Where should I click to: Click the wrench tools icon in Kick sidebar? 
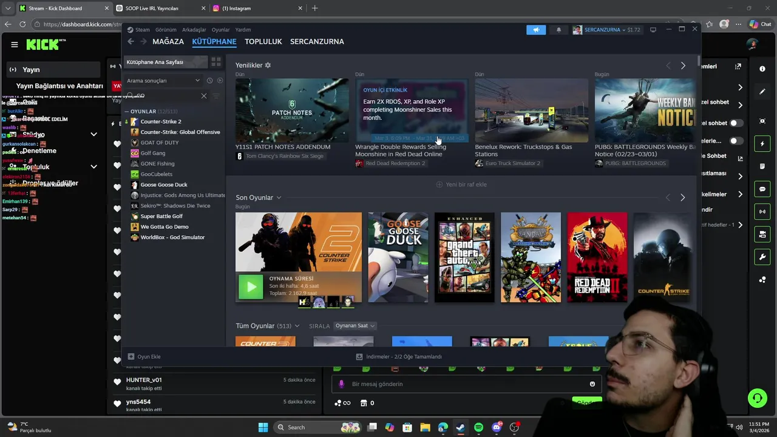click(x=762, y=257)
